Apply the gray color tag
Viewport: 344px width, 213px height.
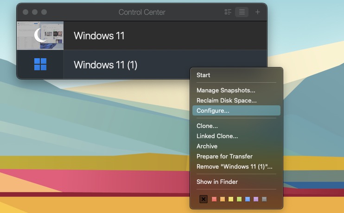tap(264, 199)
